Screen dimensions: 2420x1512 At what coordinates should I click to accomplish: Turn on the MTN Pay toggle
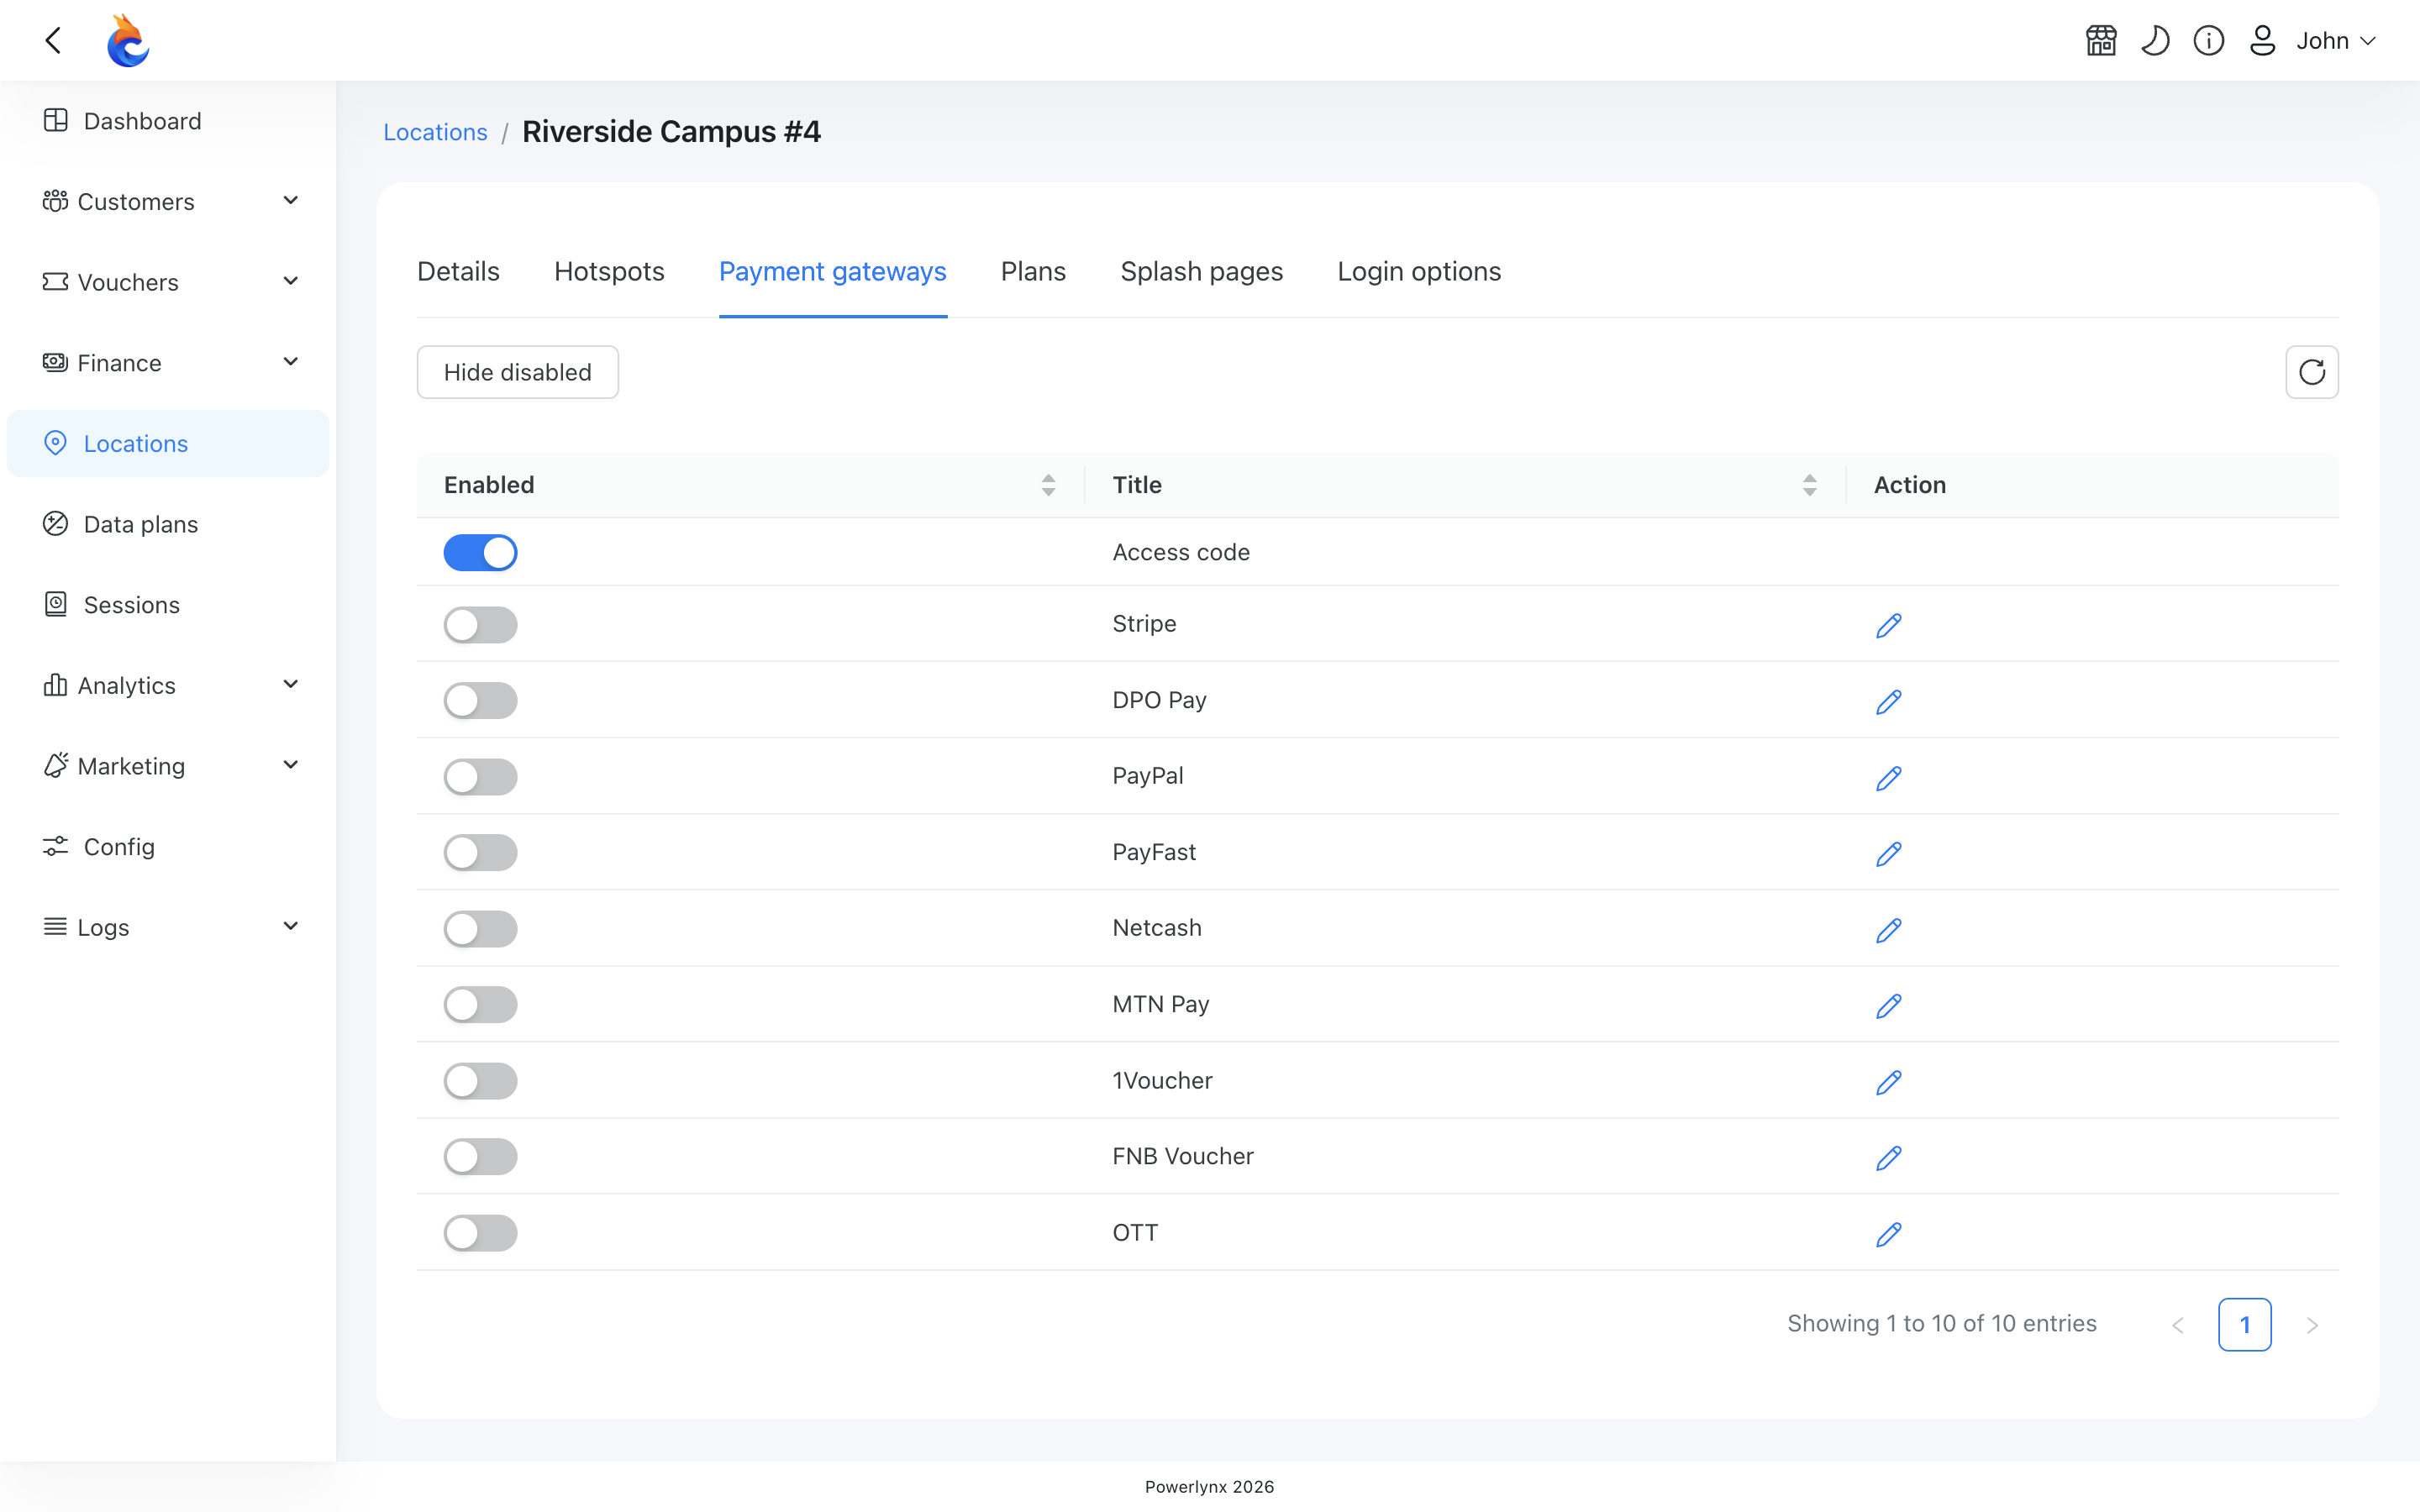[x=480, y=1004]
